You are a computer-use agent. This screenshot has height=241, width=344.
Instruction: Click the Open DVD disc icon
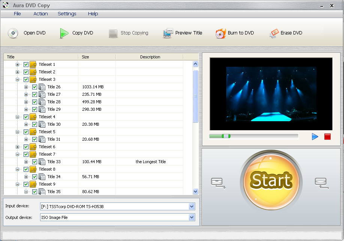(13, 33)
